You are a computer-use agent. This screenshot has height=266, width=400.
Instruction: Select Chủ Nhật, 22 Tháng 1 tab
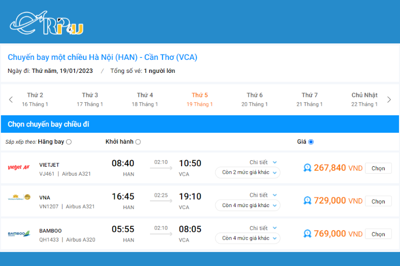pos(364,99)
